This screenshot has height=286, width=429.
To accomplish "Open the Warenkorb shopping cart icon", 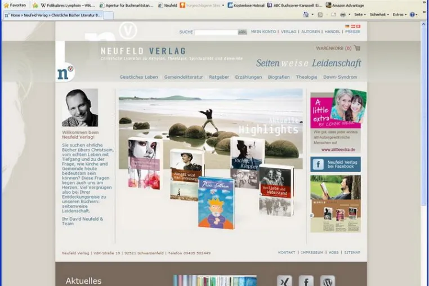I will [x=357, y=48].
